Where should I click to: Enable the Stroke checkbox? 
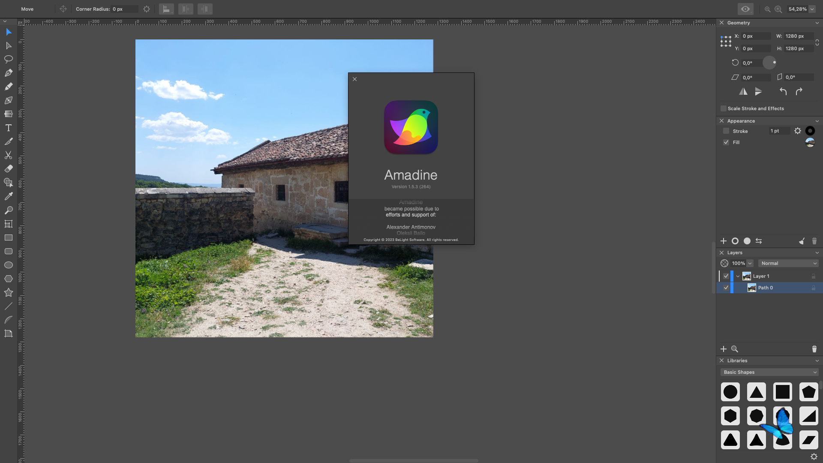(726, 131)
